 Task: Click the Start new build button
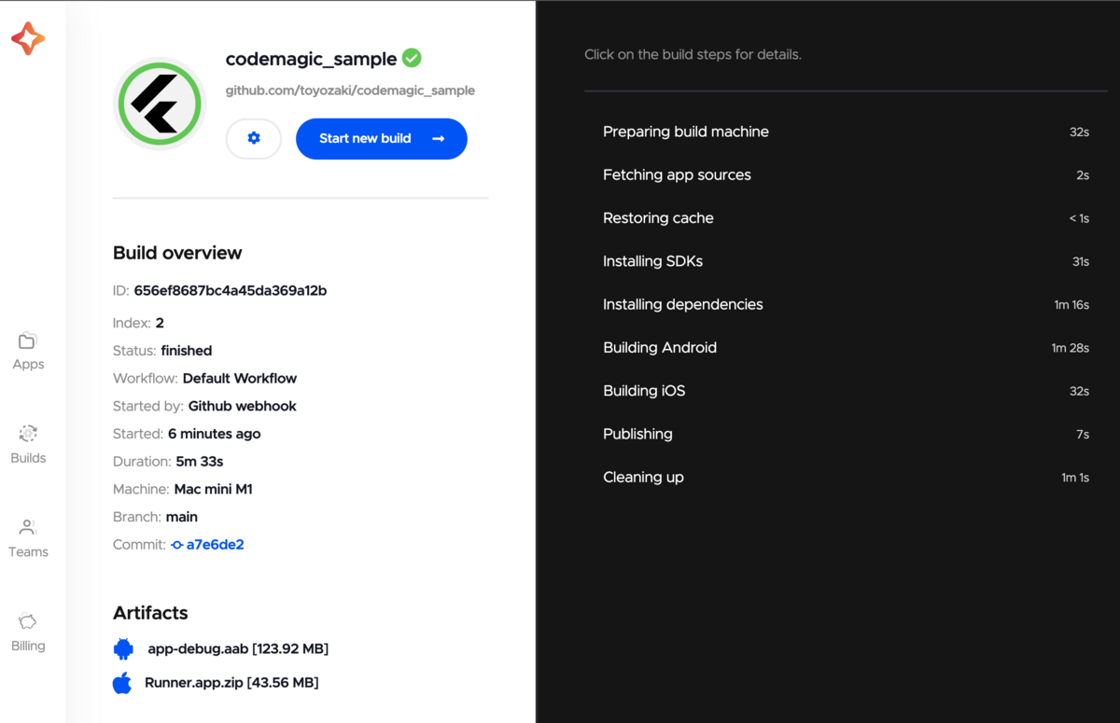pos(381,138)
